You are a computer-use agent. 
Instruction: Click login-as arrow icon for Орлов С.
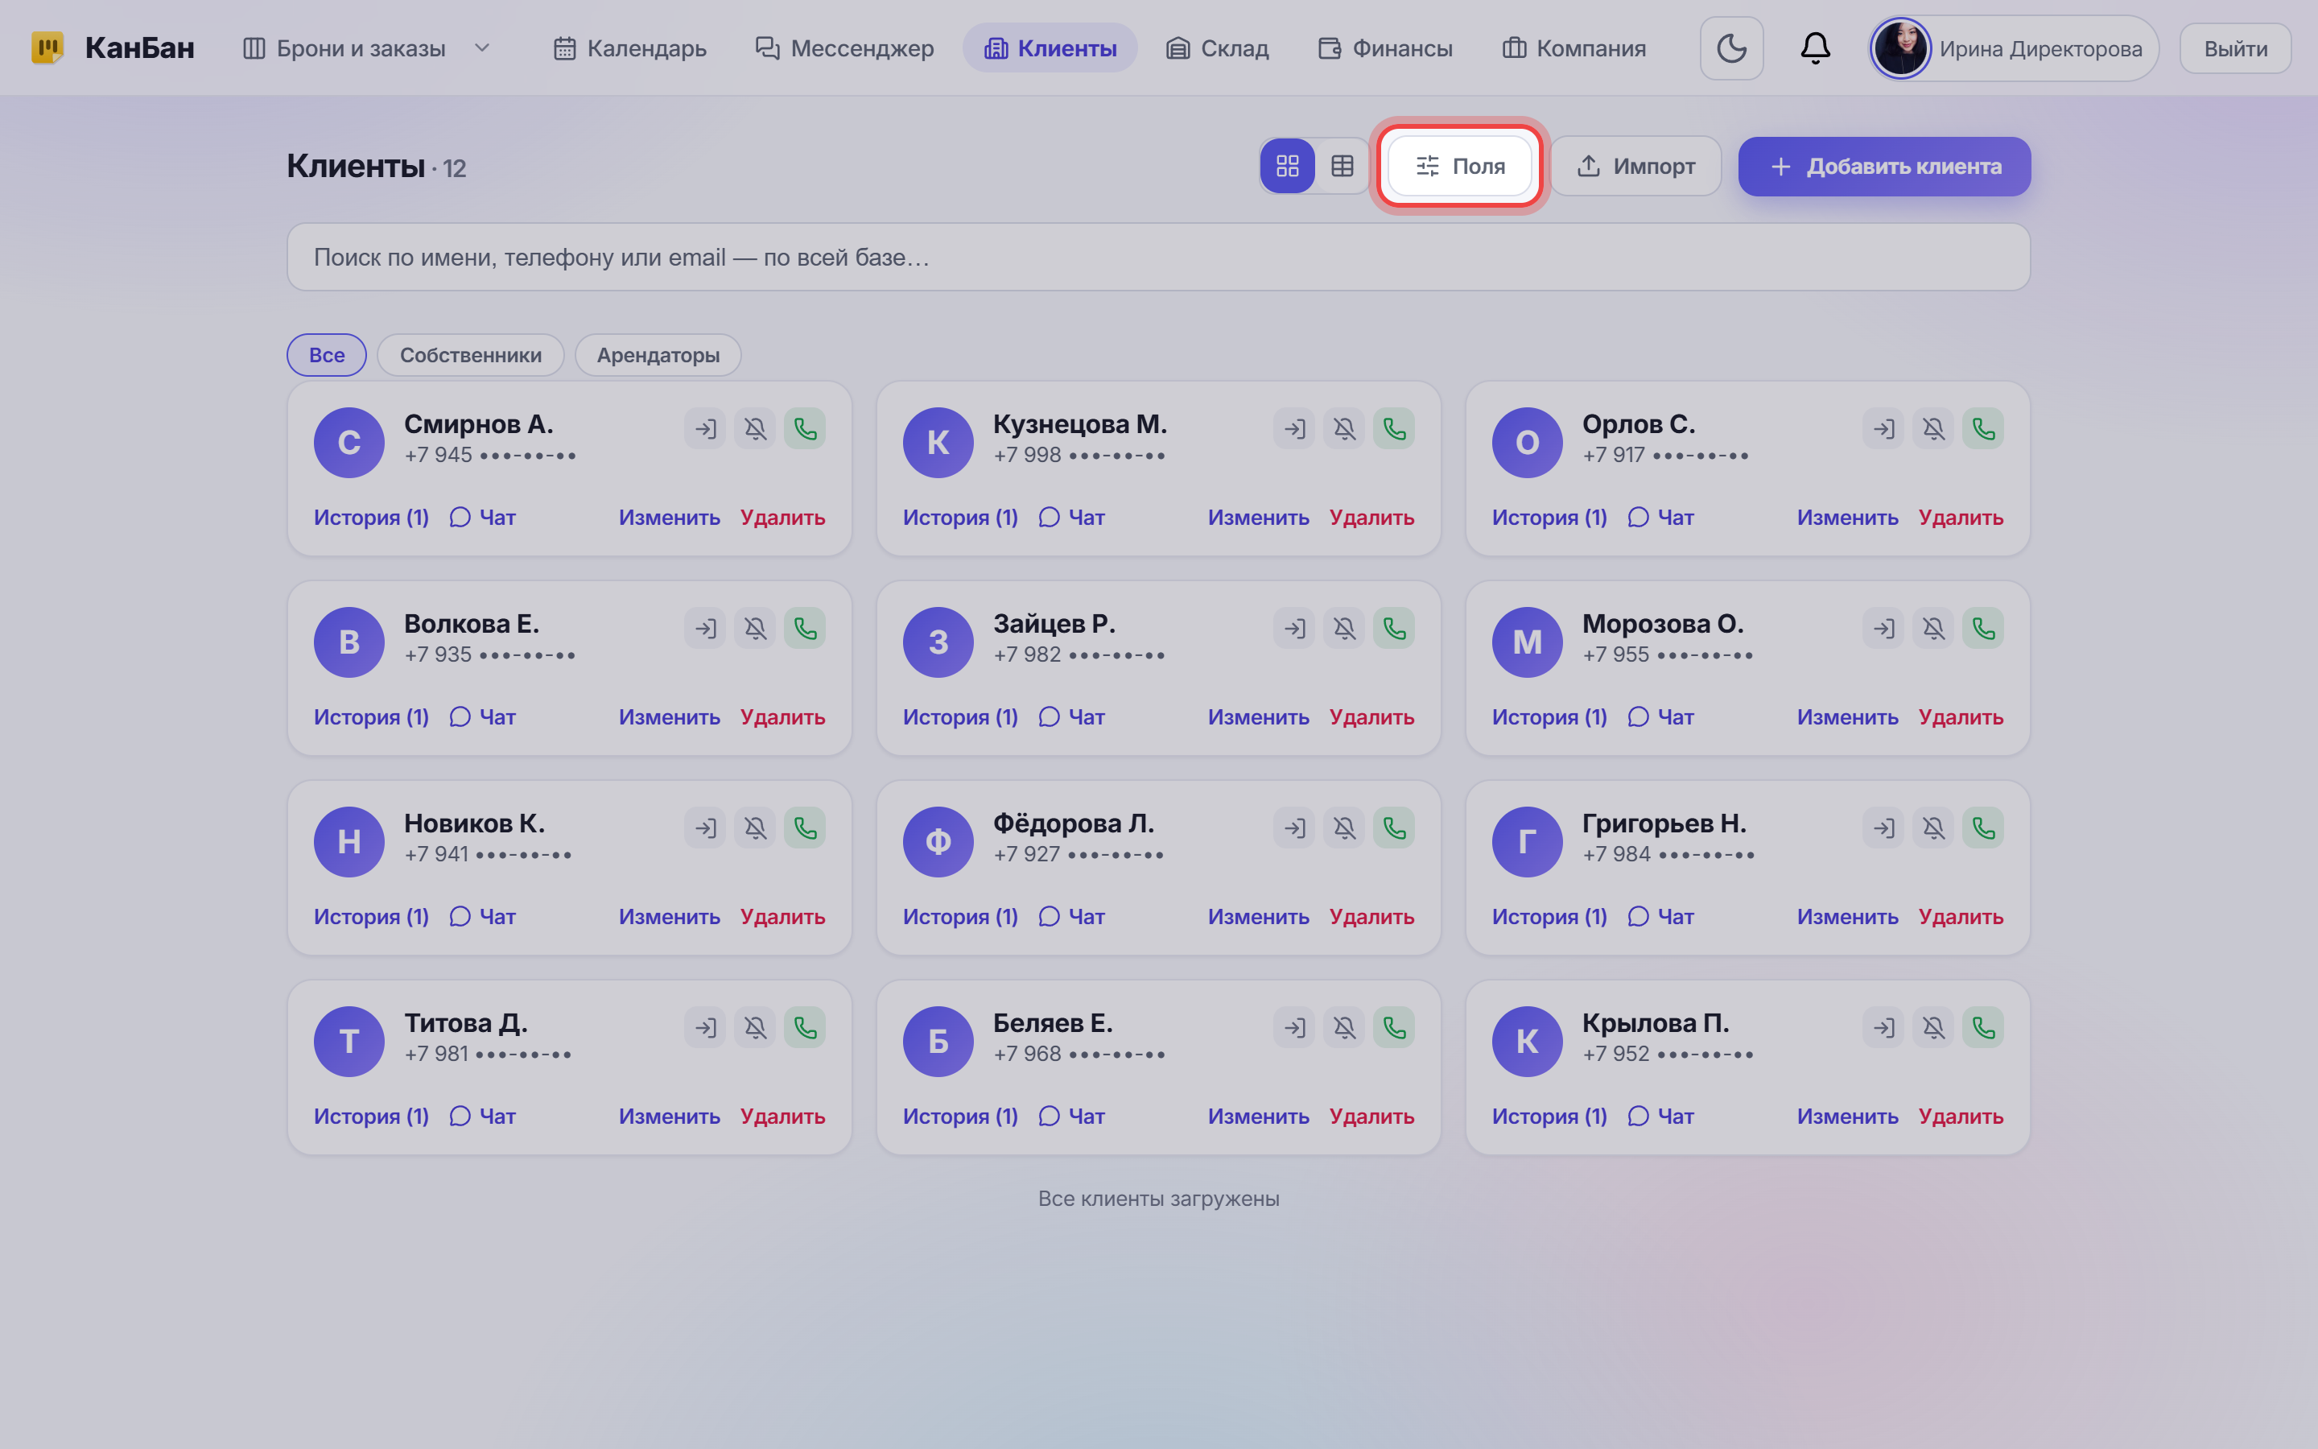(x=1883, y=428)
